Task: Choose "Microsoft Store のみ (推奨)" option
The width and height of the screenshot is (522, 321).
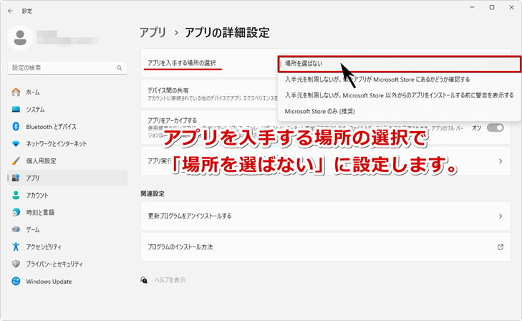Action: click(x=318, y=111)
